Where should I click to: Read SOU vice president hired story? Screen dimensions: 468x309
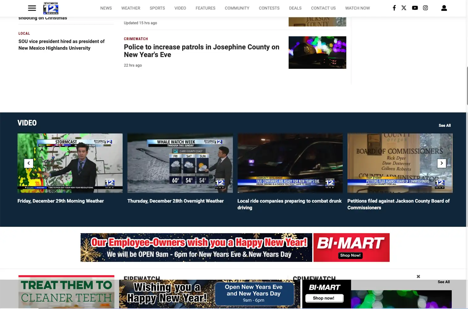(62, 45)
